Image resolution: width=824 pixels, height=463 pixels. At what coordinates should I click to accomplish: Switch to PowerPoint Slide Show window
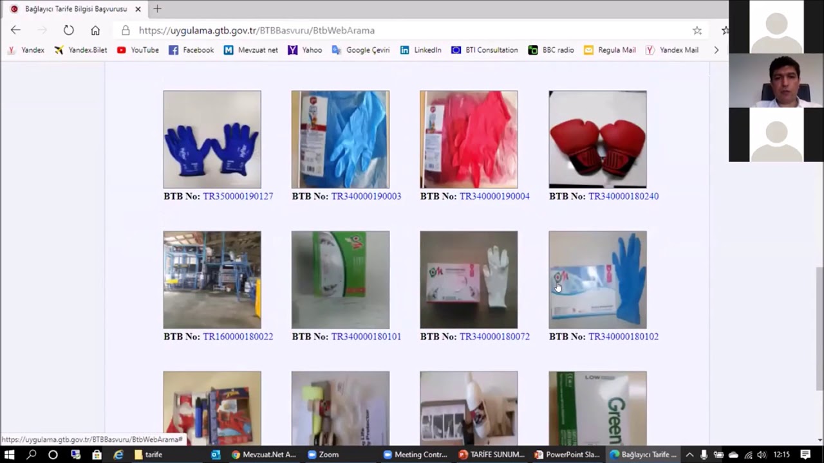click(x=566, y=455)
